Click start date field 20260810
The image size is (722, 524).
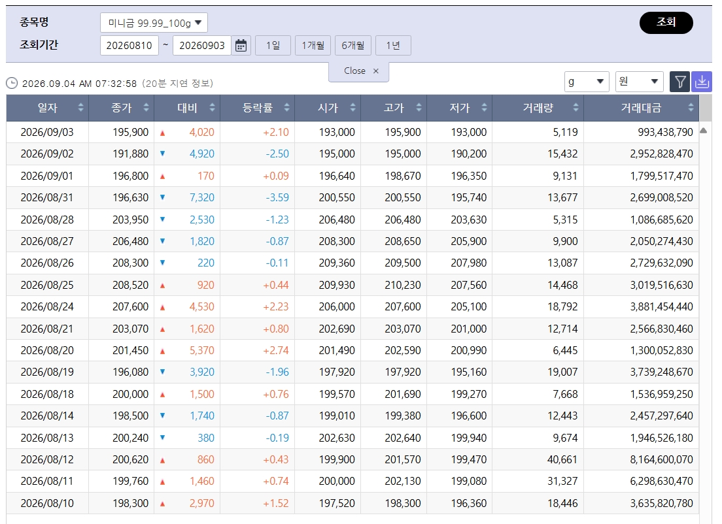point(129,46)
